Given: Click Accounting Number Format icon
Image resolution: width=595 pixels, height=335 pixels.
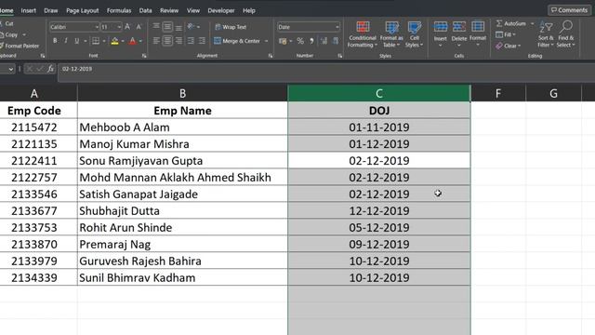Looking at the screenshot, I should [283, 41].
